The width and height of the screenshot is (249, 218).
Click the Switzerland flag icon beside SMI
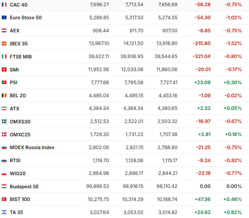(x=4, y=69)
